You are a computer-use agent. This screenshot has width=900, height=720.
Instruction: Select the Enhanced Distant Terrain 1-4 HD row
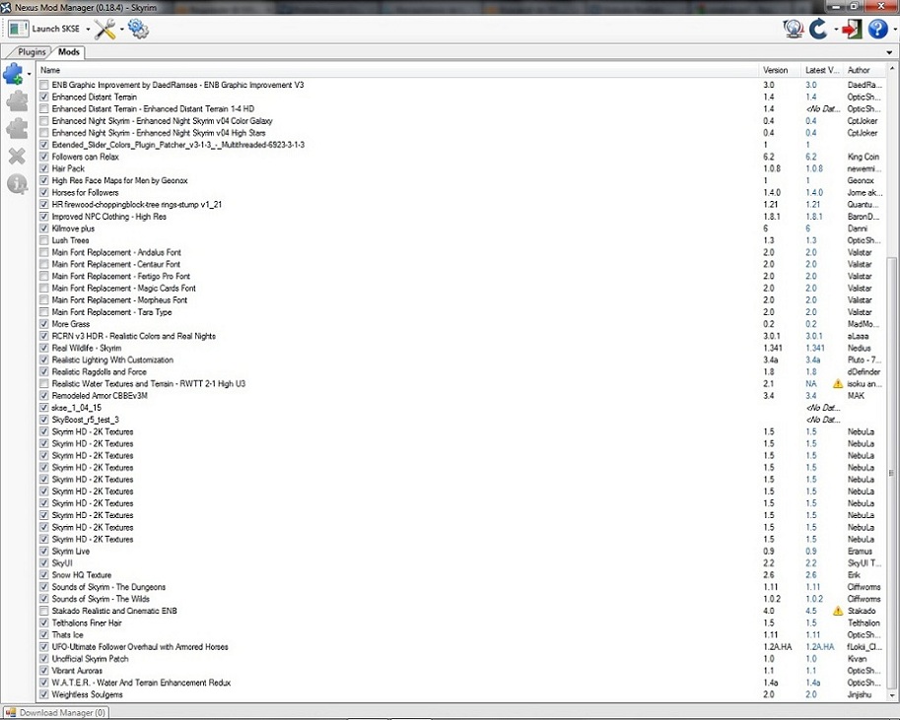[x=462, y=109]
